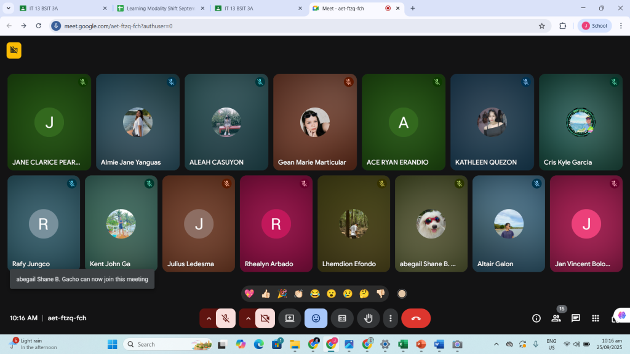
Task: Toggle the emoji reactions bar button
Action: coord(316,318)
